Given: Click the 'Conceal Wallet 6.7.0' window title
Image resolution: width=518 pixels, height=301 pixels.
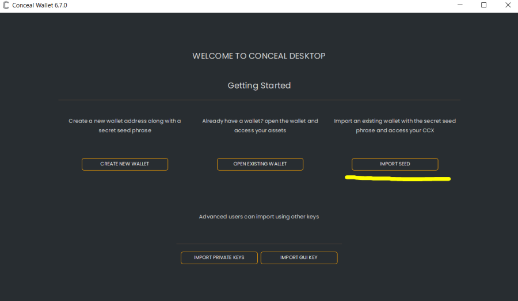Looking at the screenshot, I should pyautogui.click(x=39, y=6).
